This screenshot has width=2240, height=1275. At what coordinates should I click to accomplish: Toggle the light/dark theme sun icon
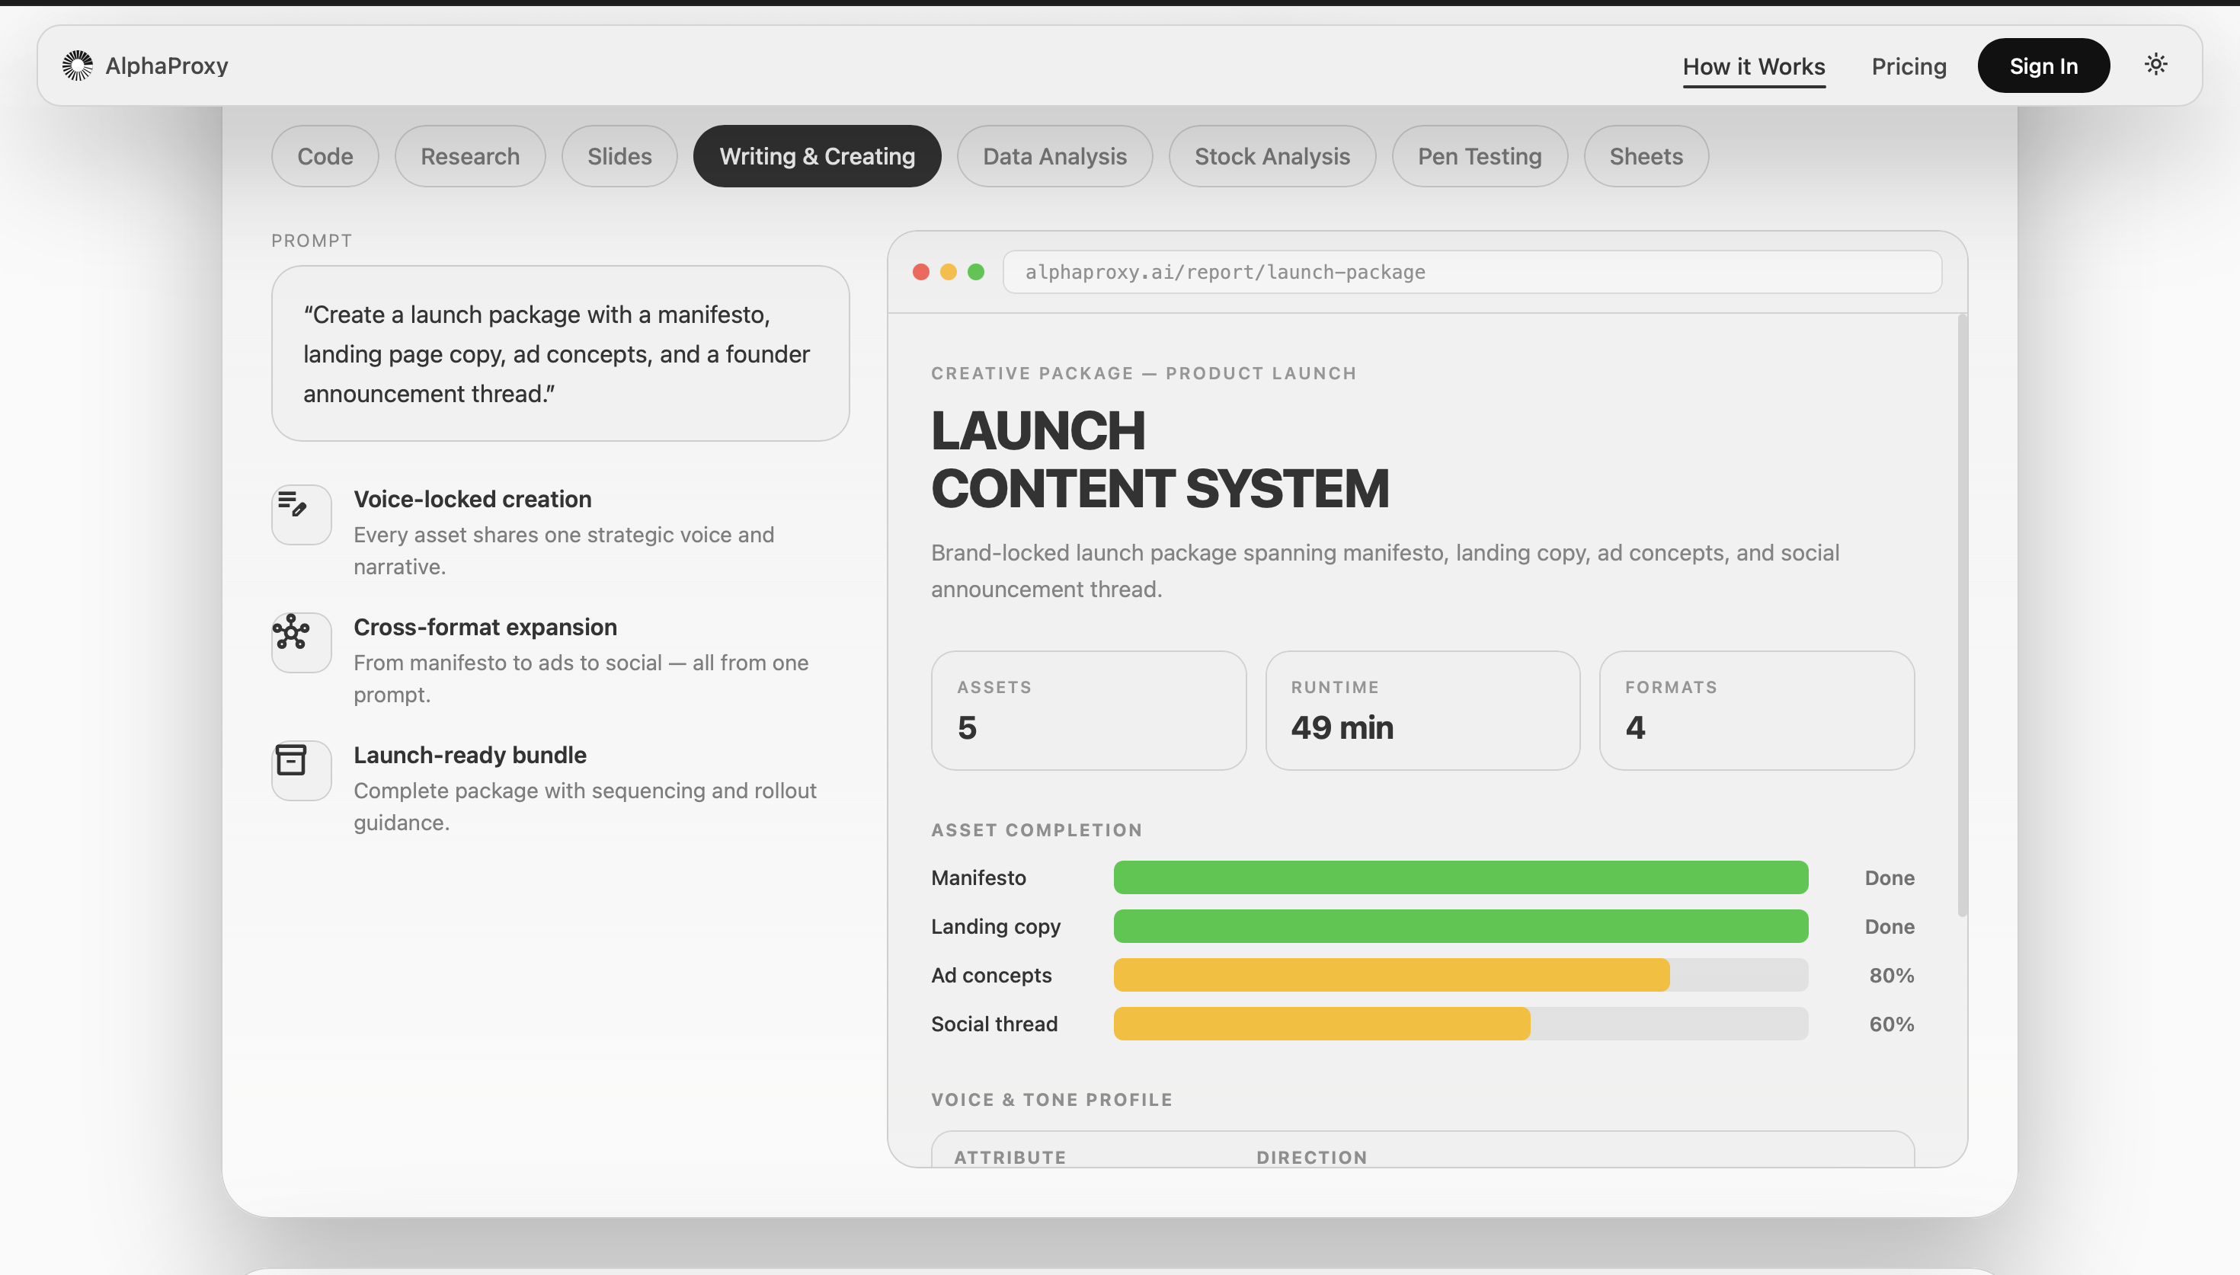[2155, 64]
